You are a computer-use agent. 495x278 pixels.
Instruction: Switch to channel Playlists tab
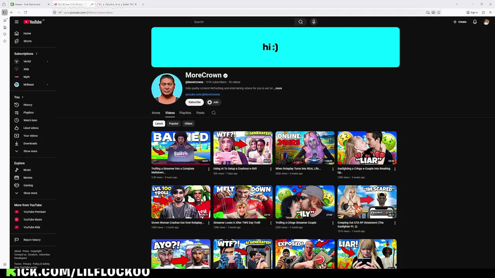tap(185, 113)
